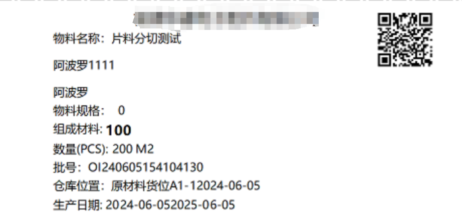
Task: Click the 200 M2 quantity value
Action: (x=133, y=149)
